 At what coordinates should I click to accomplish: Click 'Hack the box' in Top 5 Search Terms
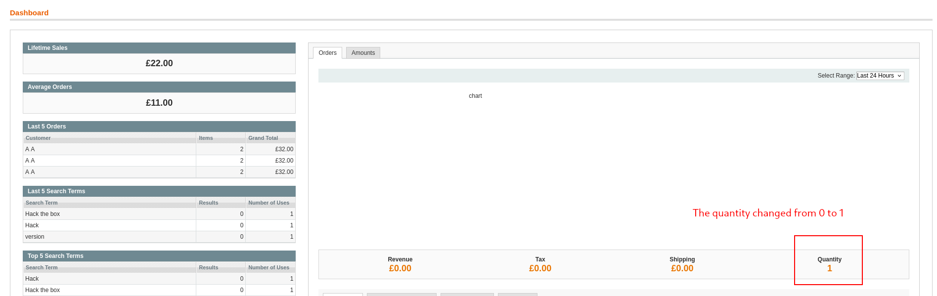[43, 290]
